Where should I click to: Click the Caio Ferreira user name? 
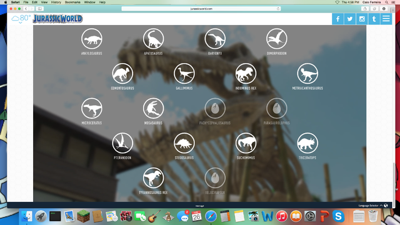(x=372, y=2)
